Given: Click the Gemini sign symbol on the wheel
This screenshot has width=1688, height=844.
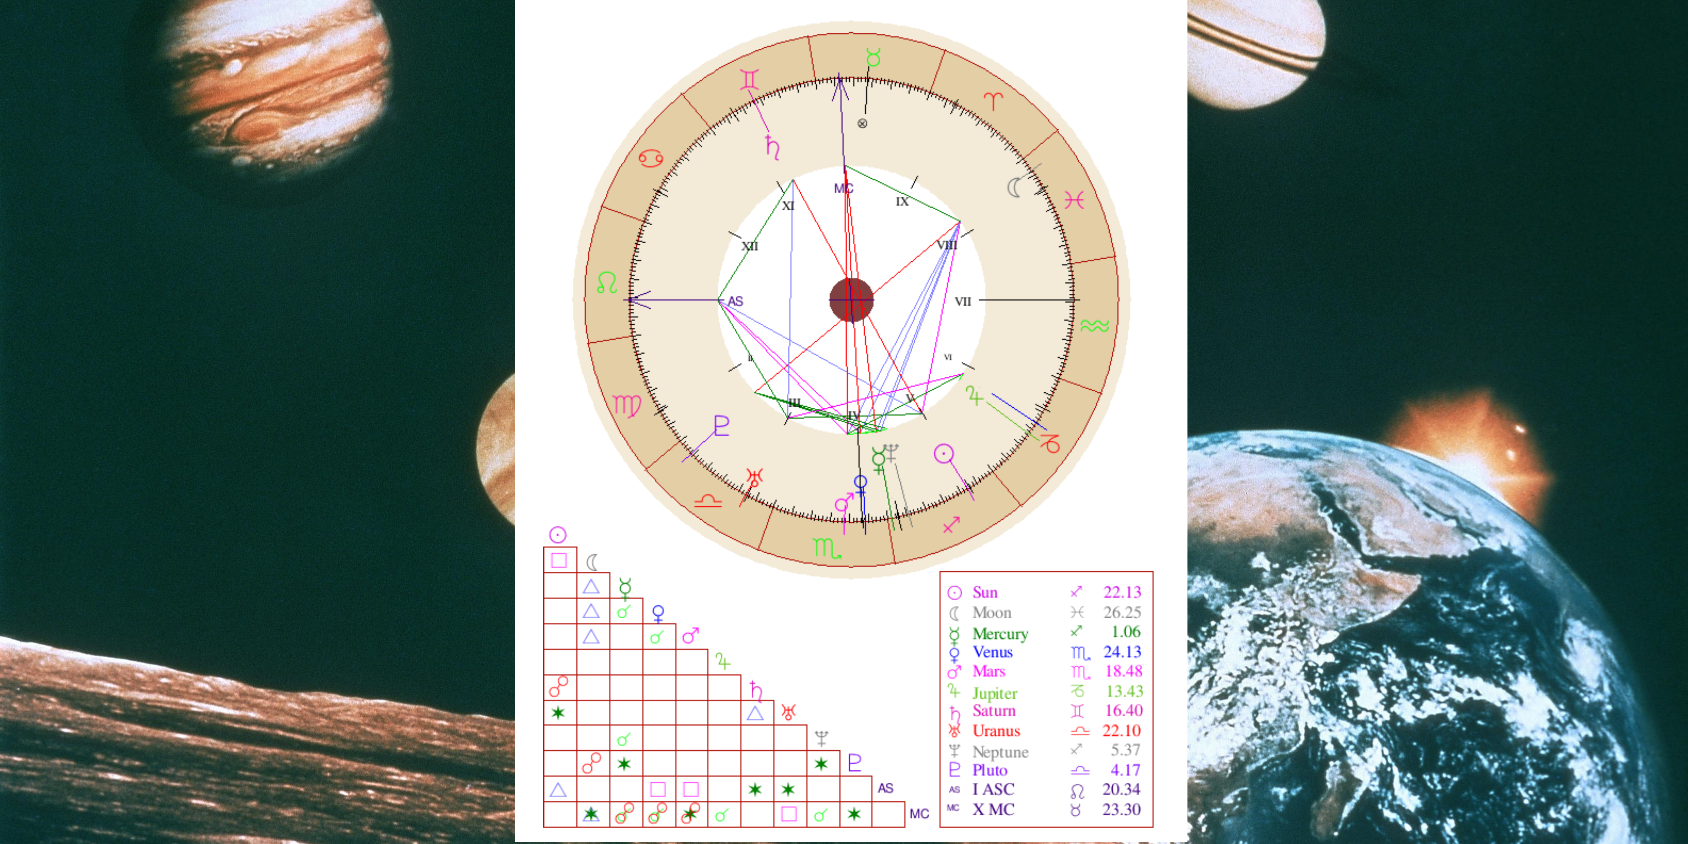Looking at the screenshot, I should coord(750,79).
